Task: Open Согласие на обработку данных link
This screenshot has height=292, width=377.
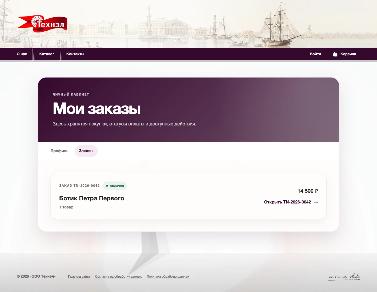Action: 118,277
